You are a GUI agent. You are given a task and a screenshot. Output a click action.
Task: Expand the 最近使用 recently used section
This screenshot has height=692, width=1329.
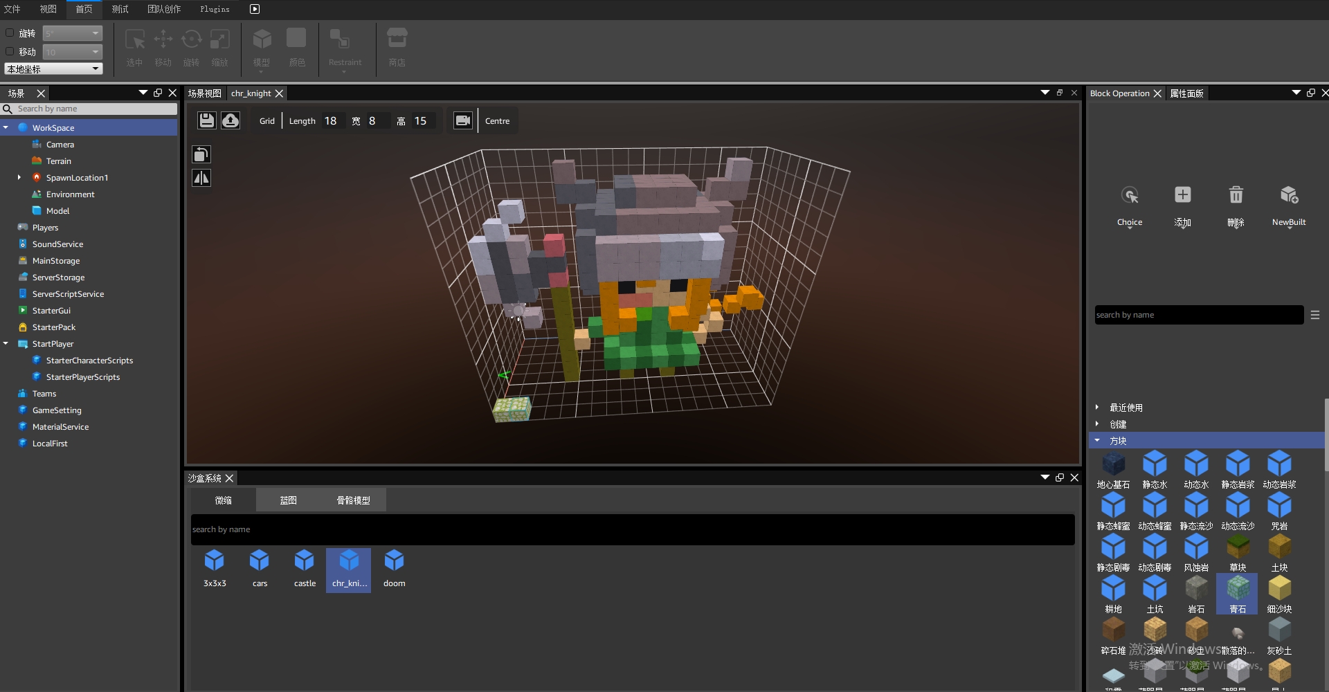[1097, 407]
